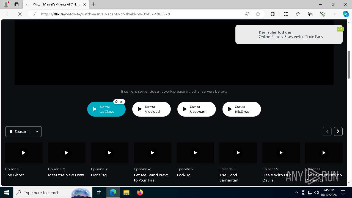Go to next episodes page arrow
Screen dimensions: 352x198
338,131
